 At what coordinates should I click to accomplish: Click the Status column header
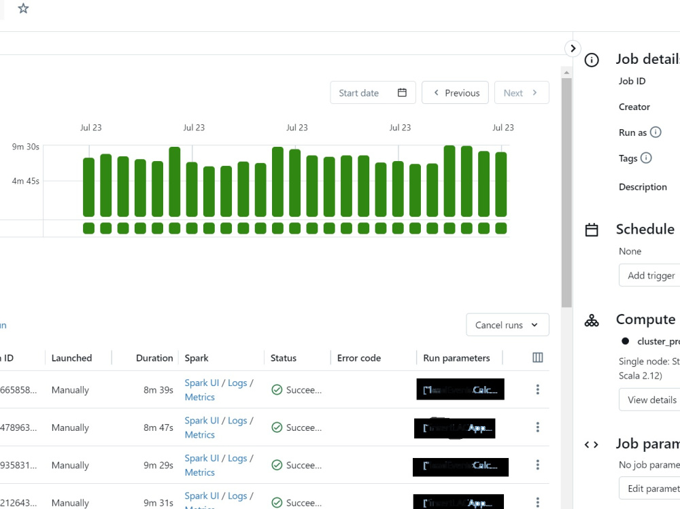click(283, 357)
